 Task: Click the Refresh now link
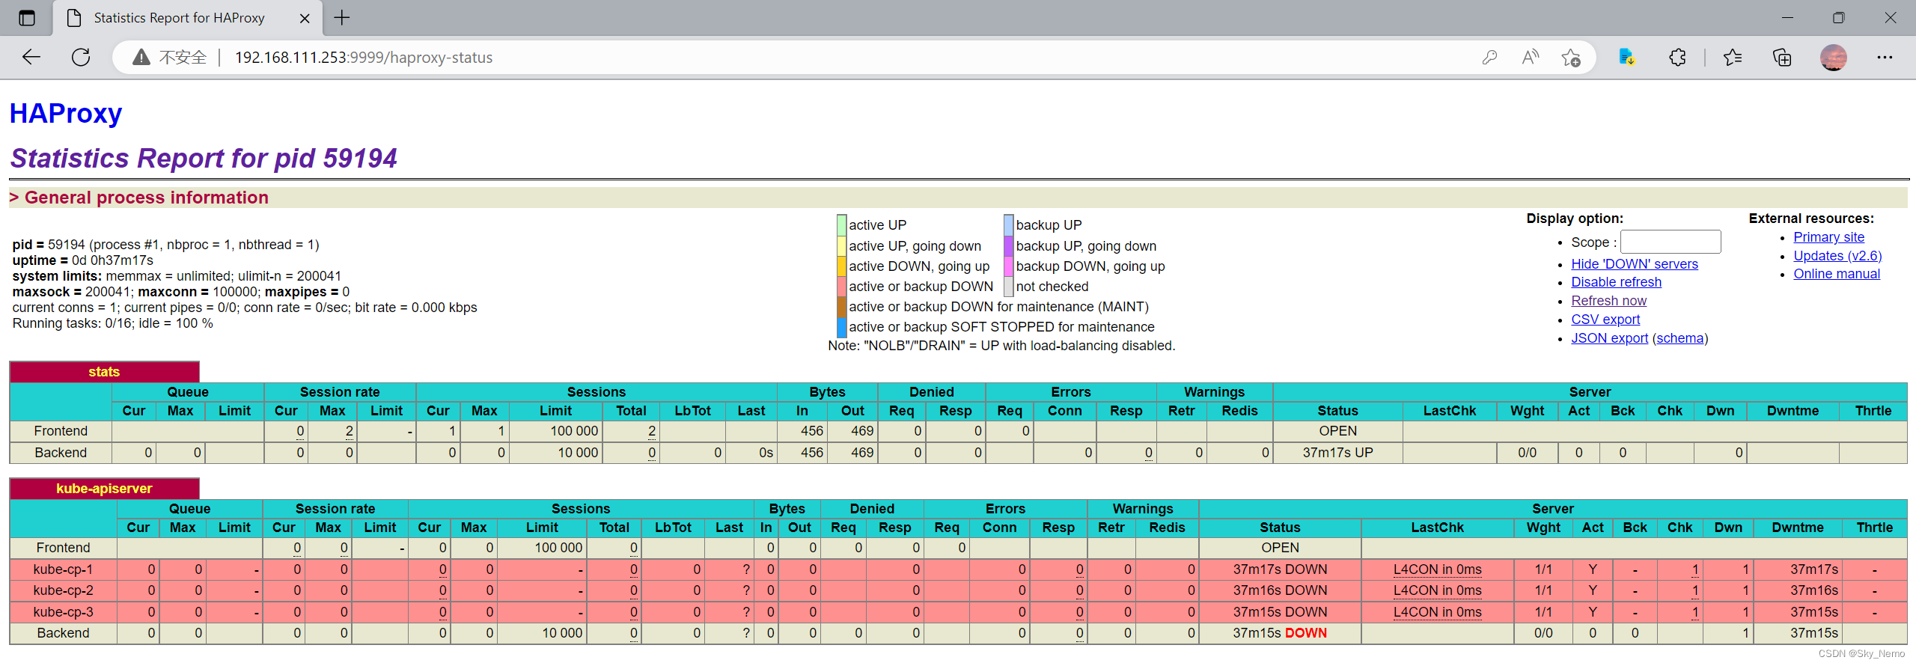coord(1608,301)
